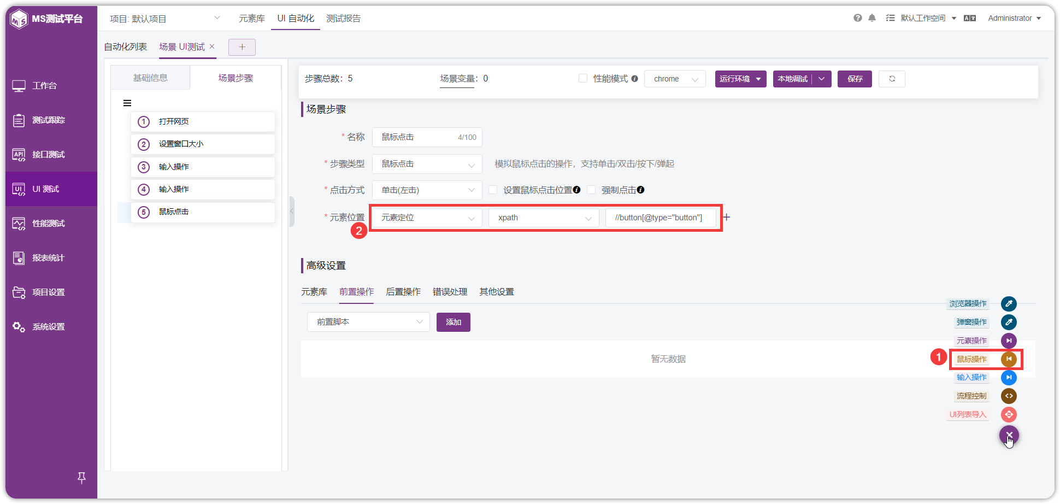Select step 1 打开网页
This screenshot has width=1060, height=504.
click(203, 121)
